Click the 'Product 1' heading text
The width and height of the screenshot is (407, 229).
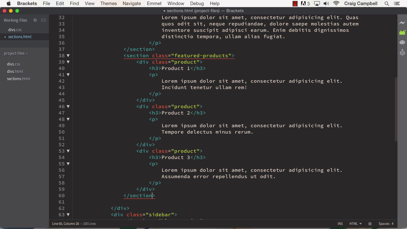point(176,68)
